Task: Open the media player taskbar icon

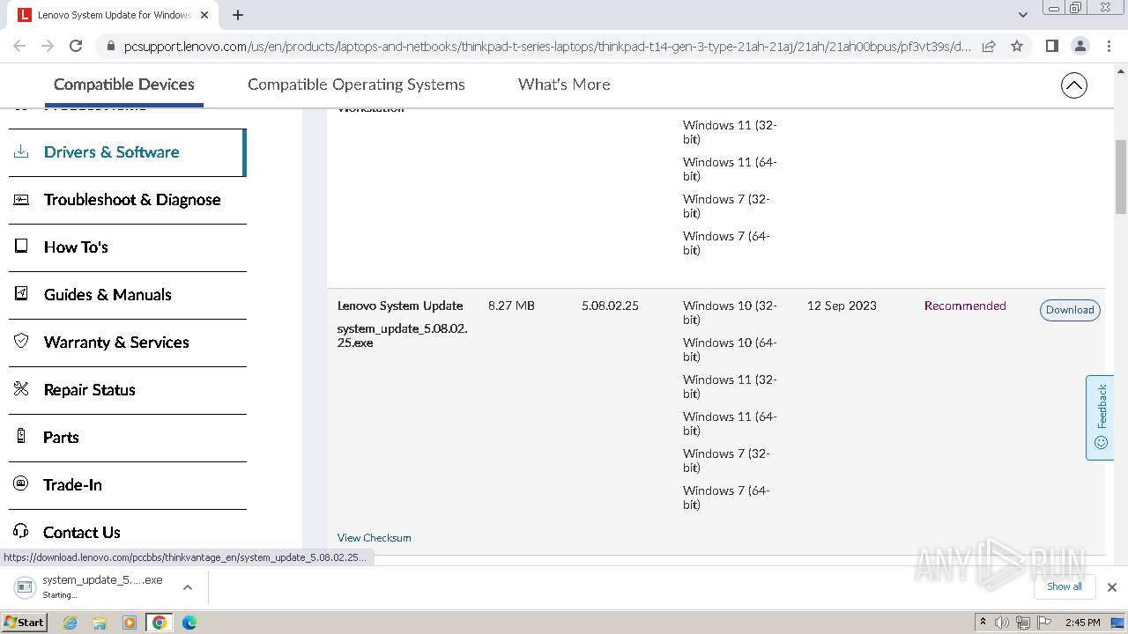Action: pos(130,623)
